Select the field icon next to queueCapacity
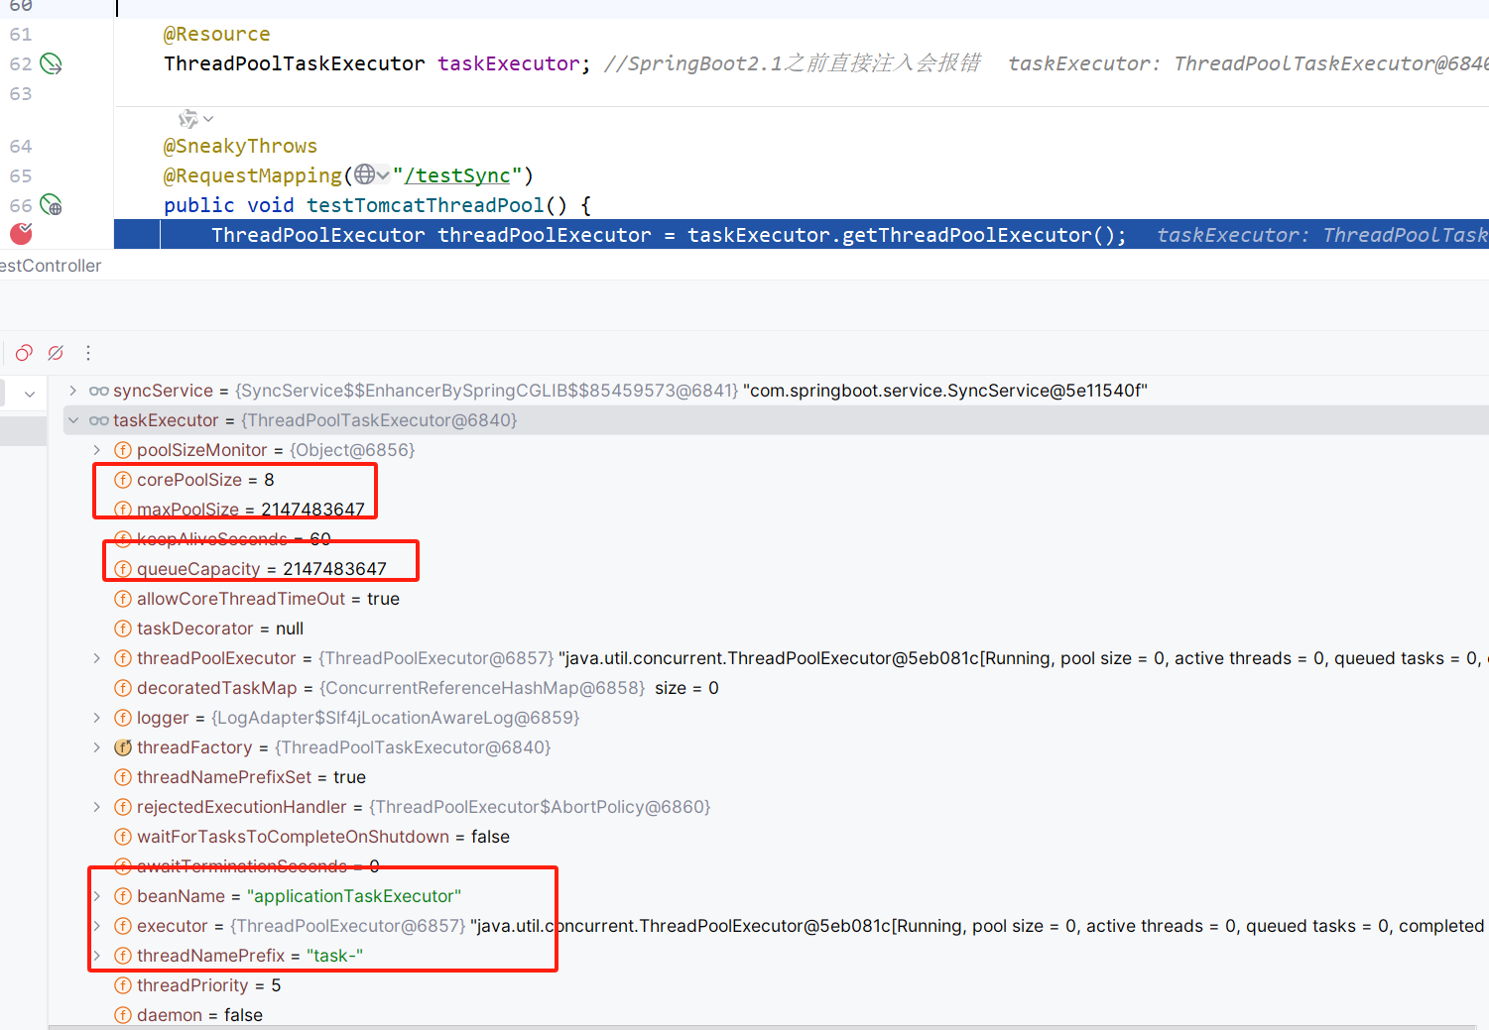This screenshot has width=1489, height=1030. pyautogui.click(x=123, y=568)
